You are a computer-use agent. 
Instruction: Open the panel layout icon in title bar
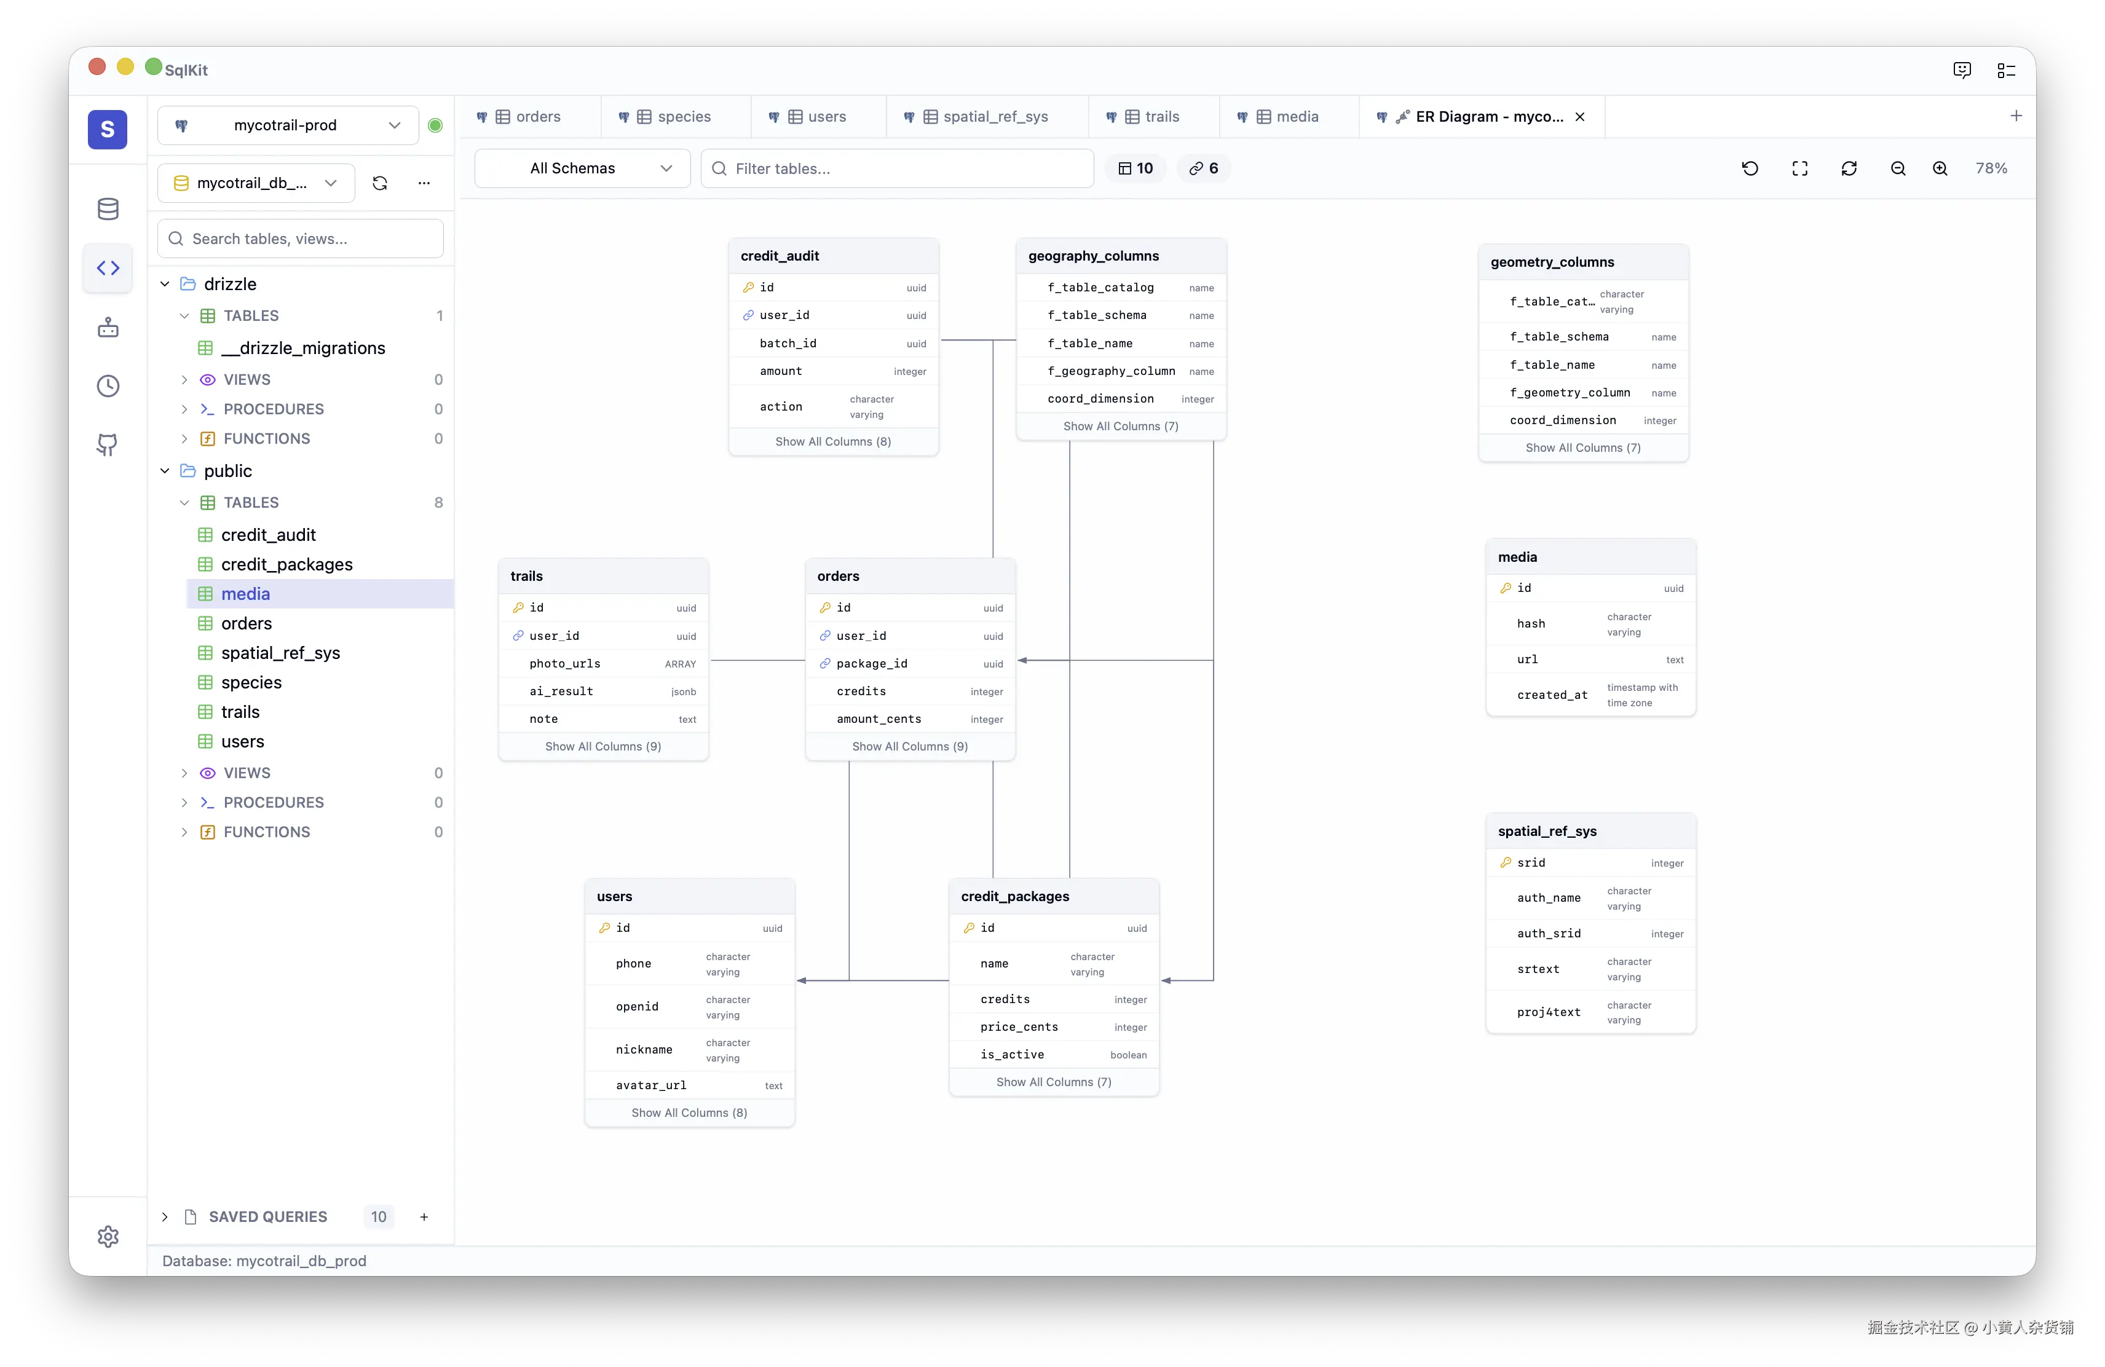click(x=2006, y=70)
